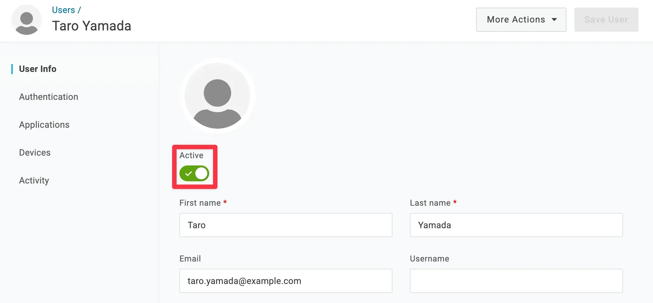
Task: Click into the empty Username field
Action: [x=516, y=281]
